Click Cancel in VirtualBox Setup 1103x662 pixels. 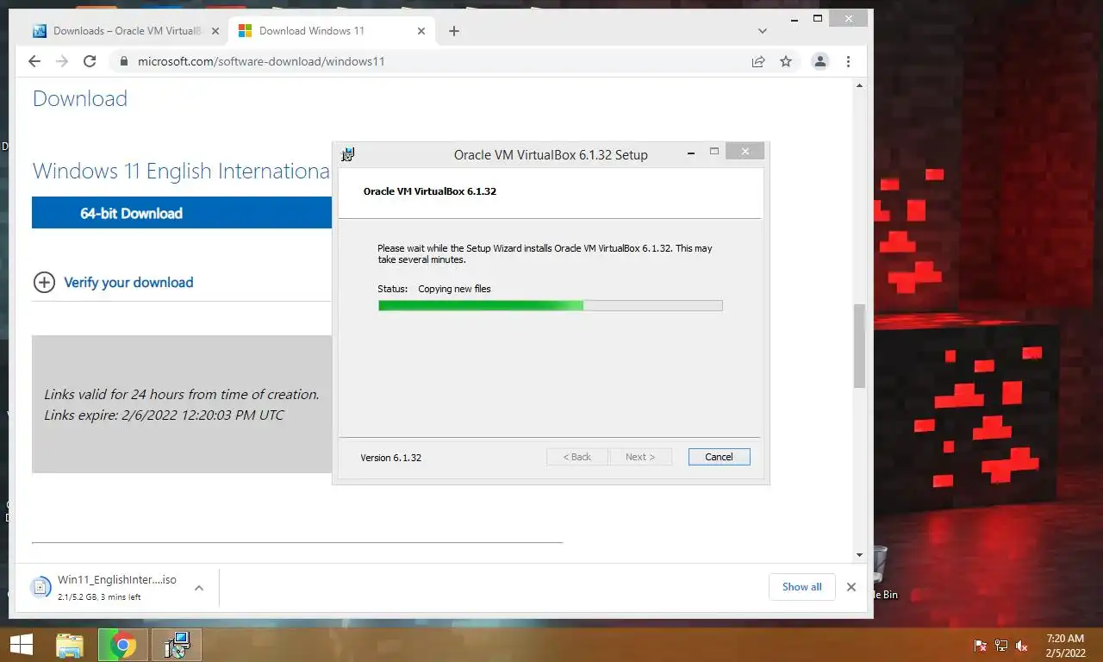click(719, 457)
